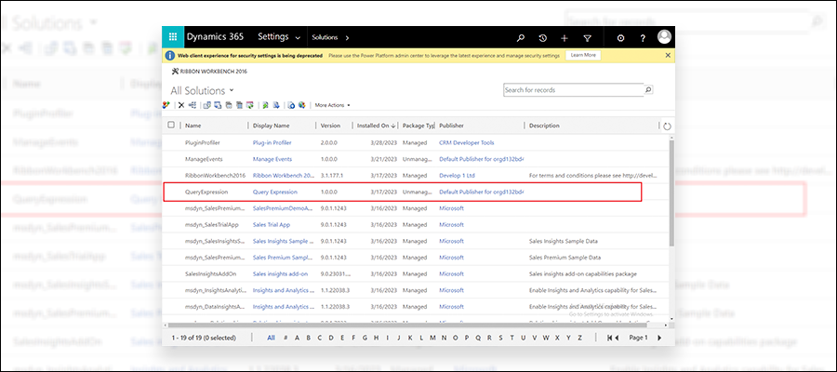Filter records by letter Z
This screenshot has width=837, height=372.
click(579, 338)
